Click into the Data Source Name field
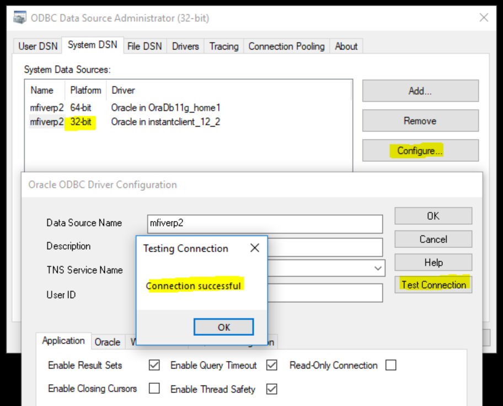Screen dimensions: 503x406 tap(265, 224)
